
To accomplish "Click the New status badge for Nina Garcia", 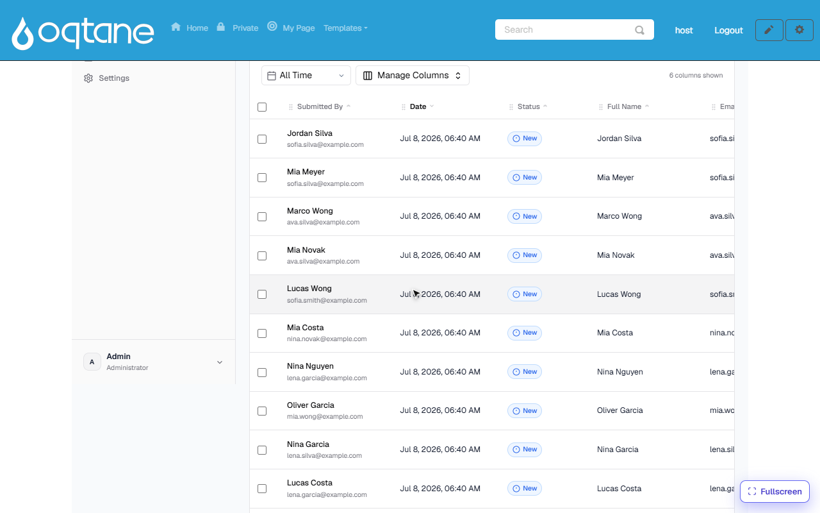I will point(525,450).
